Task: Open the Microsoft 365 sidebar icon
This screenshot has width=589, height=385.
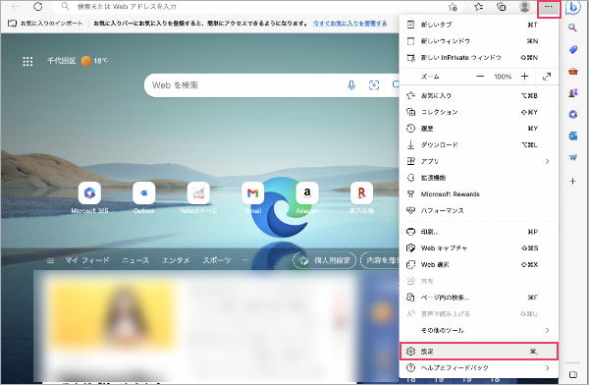Action: click(x=573, y=114)
